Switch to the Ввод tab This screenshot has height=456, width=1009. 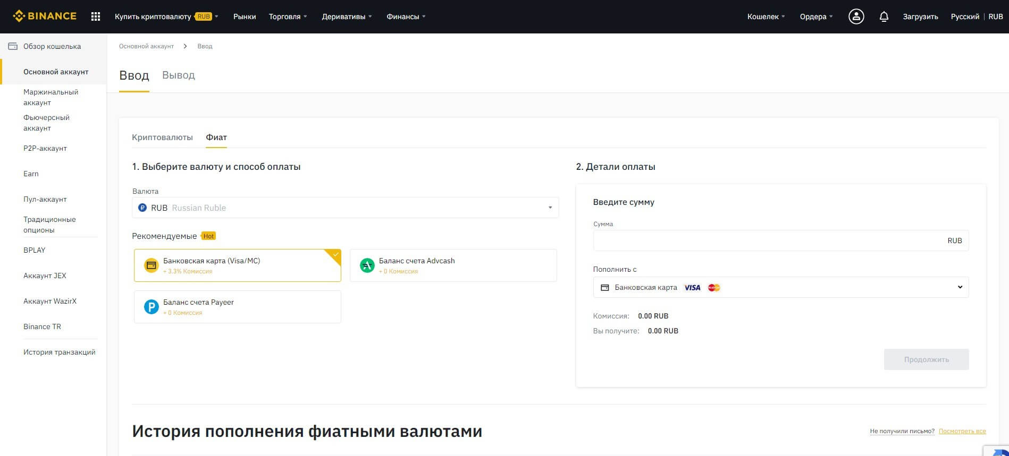[x=134, y=75]
